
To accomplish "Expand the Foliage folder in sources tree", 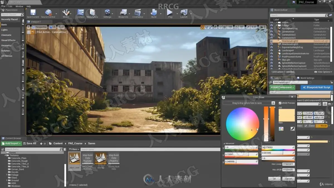I will point(7,175).
